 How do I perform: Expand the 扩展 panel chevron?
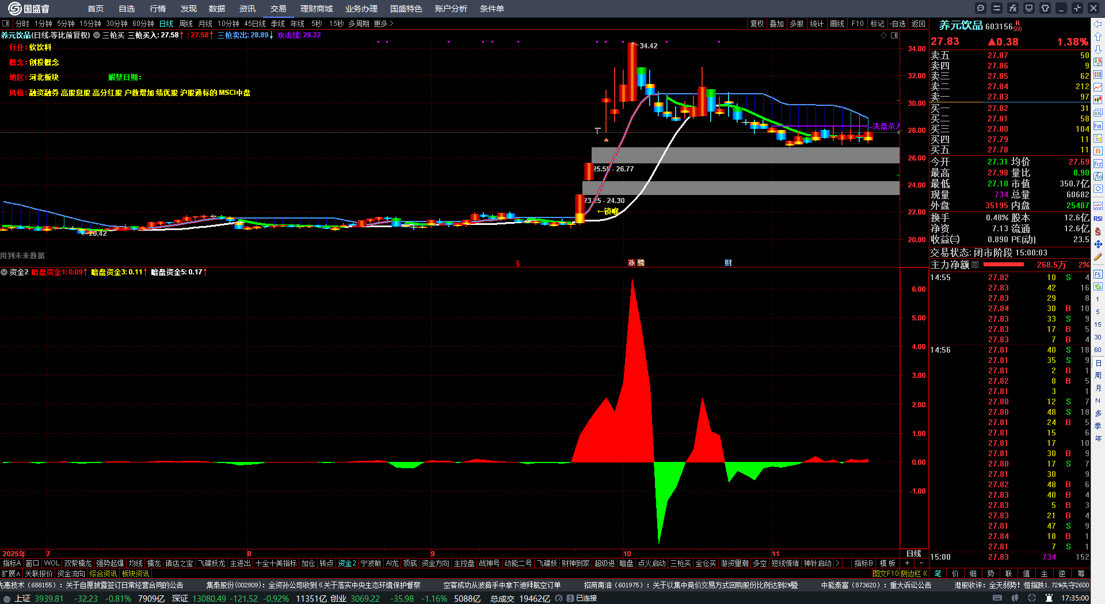tap(11, 574)
